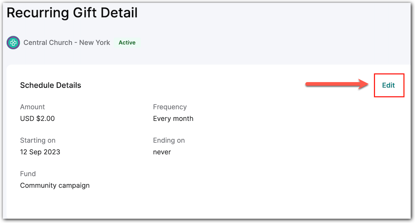Select the Frequency field label
415x223 pixels.
(170, 107)
